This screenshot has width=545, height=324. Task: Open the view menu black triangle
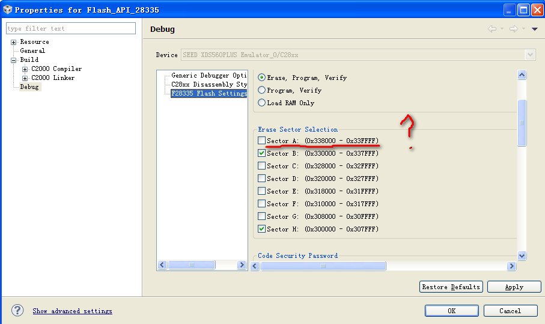[x=535, y=29]
